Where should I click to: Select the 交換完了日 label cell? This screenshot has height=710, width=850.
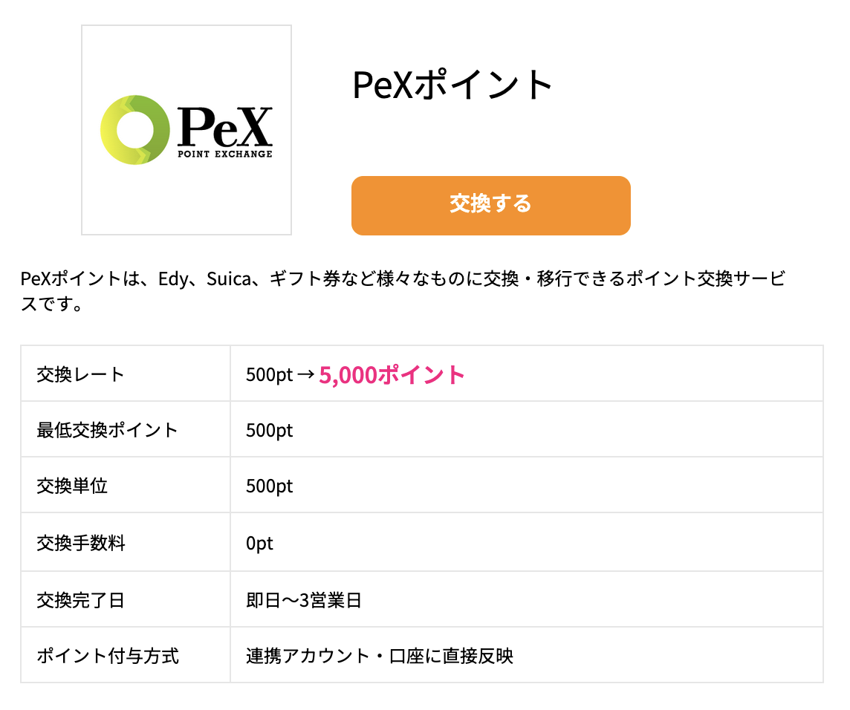coord(80,599)
